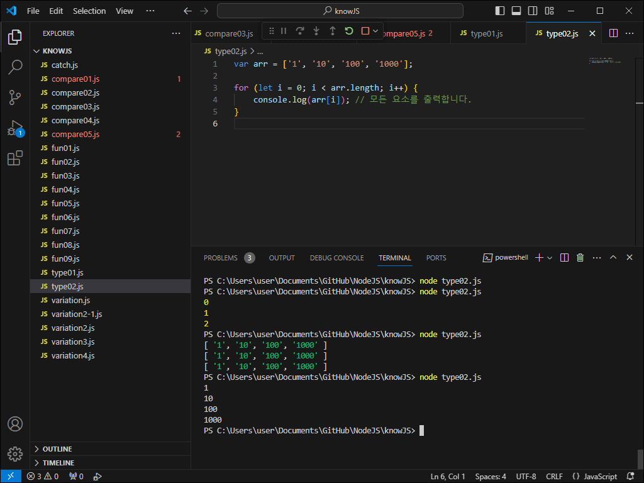Open the Extensions view
The width and height of the screenshot is (644, 483).
click(x=15, y=158)
